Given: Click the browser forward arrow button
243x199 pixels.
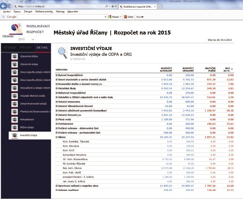Looking at the screenshot, I should 10,6.
